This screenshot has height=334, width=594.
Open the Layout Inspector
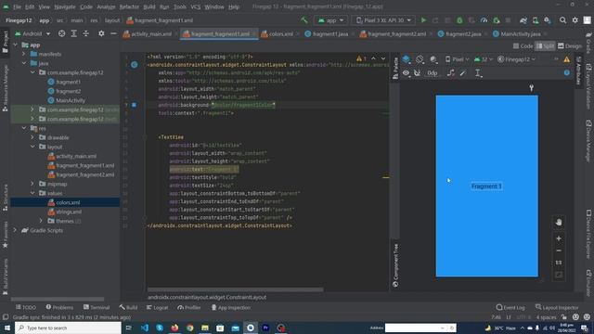click(x=557, y=307)
